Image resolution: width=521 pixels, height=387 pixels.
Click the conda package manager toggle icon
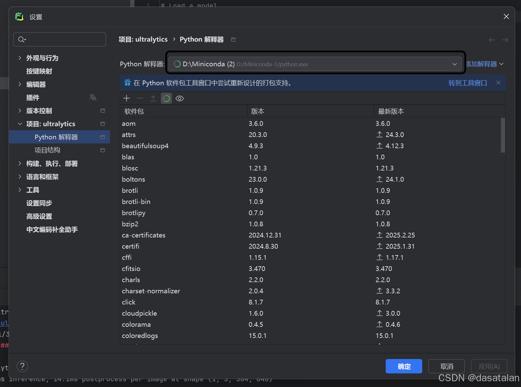tap(166, 98)
